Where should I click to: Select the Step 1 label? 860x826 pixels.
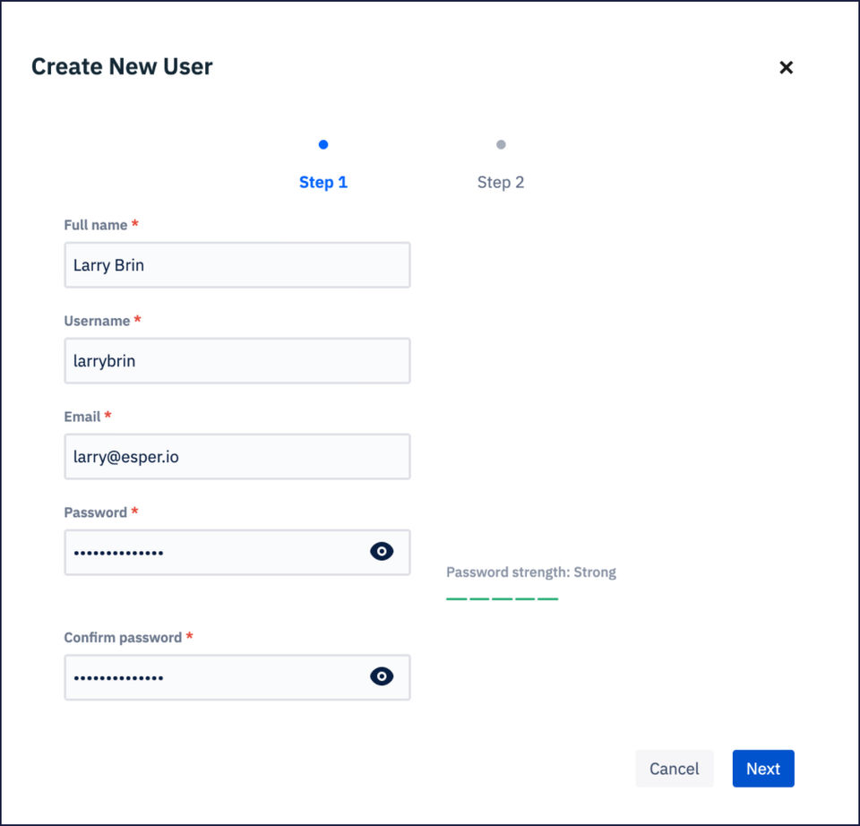(323, 183)
